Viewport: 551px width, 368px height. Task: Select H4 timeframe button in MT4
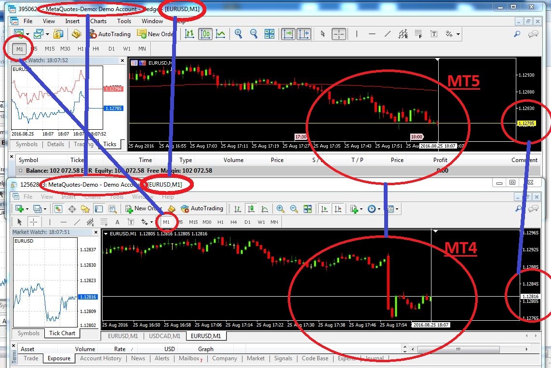click(234, 222)
